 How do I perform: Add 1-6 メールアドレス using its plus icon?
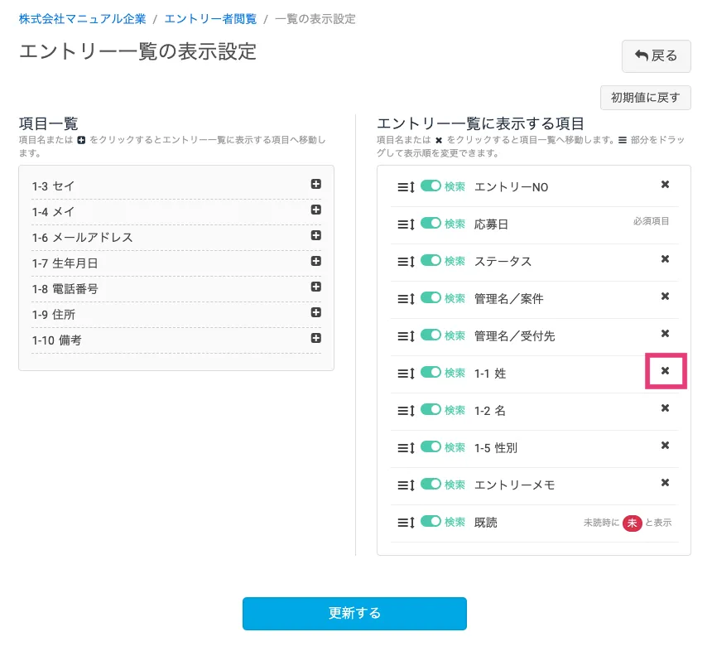tap(315, 236)
